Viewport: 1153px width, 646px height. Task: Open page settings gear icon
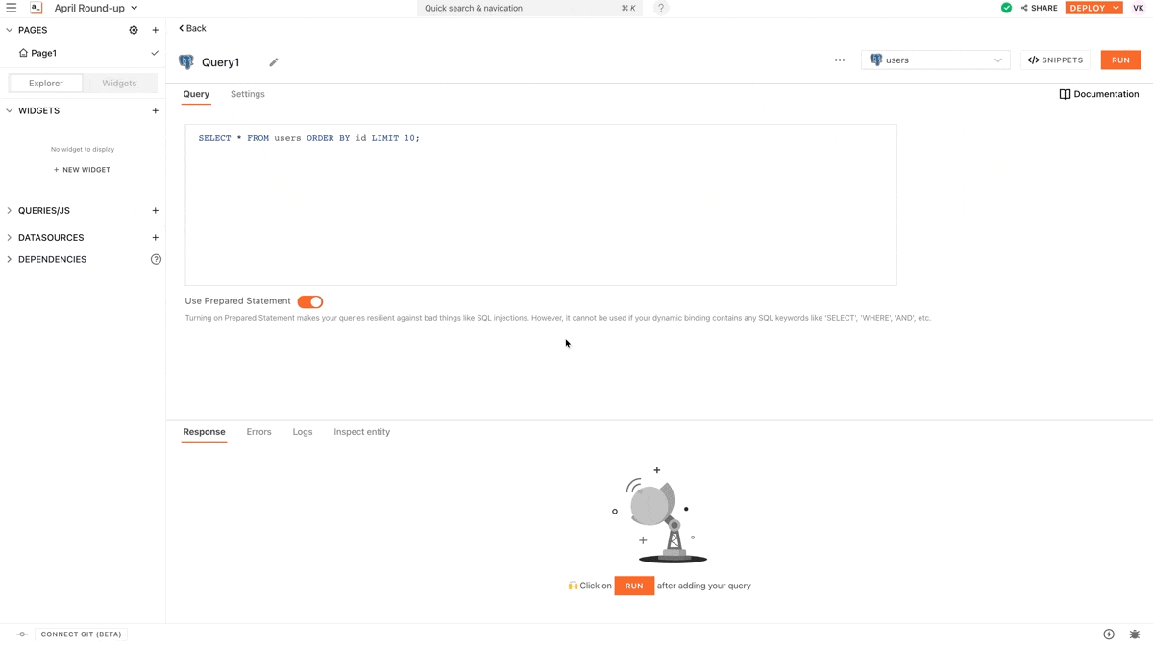click(134, 30)
